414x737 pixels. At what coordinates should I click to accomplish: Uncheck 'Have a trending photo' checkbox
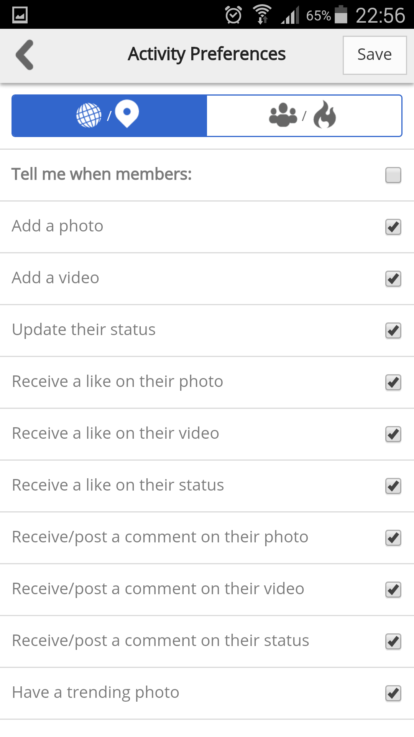pyautogui.click(x=393, y=693)
